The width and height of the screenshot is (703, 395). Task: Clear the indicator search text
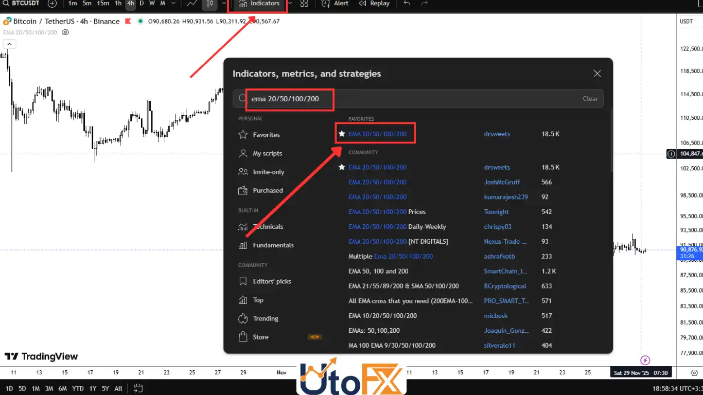(x=590, y=98)
